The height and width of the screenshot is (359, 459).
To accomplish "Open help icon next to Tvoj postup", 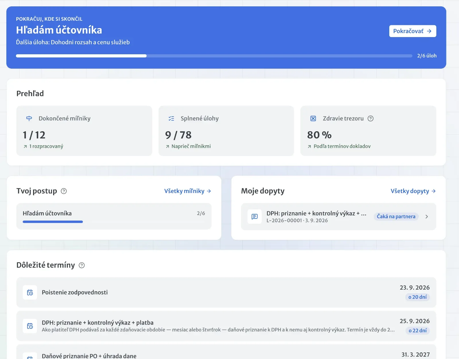I will coord(64,191).
